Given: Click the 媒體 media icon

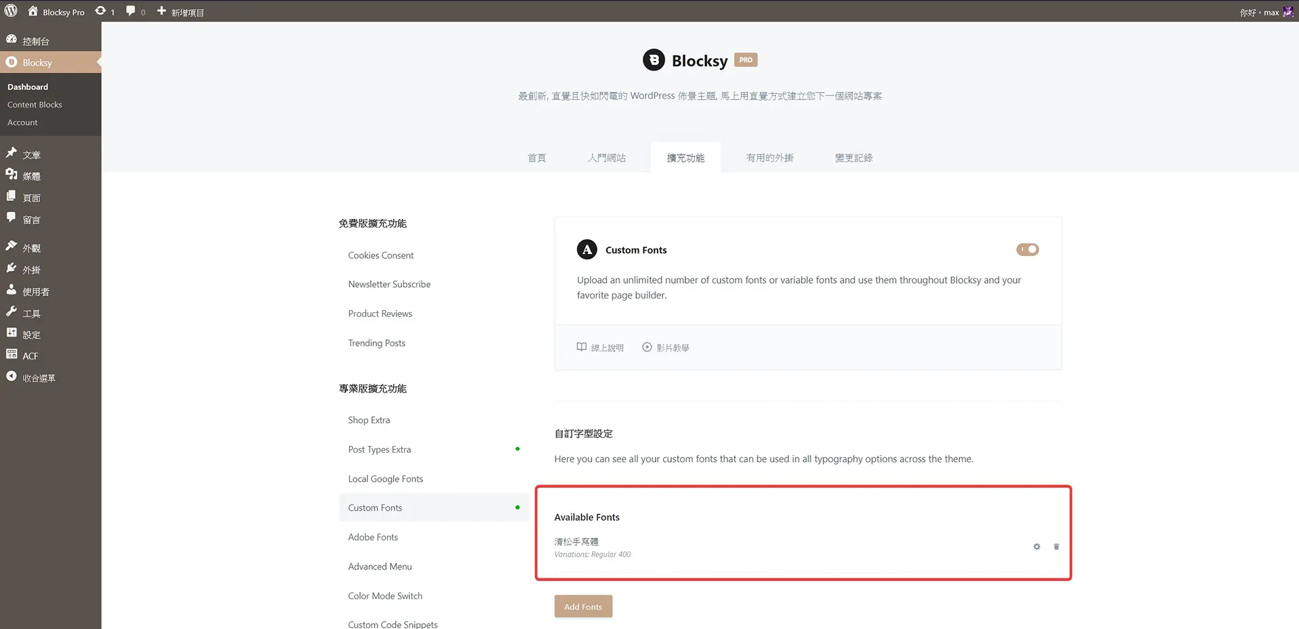Looking at the screenshot, I should click(12, 174).
